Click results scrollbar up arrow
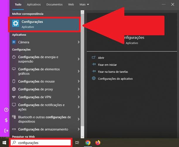The height and width of the screenshot is (147, 179). coord(82,12)
